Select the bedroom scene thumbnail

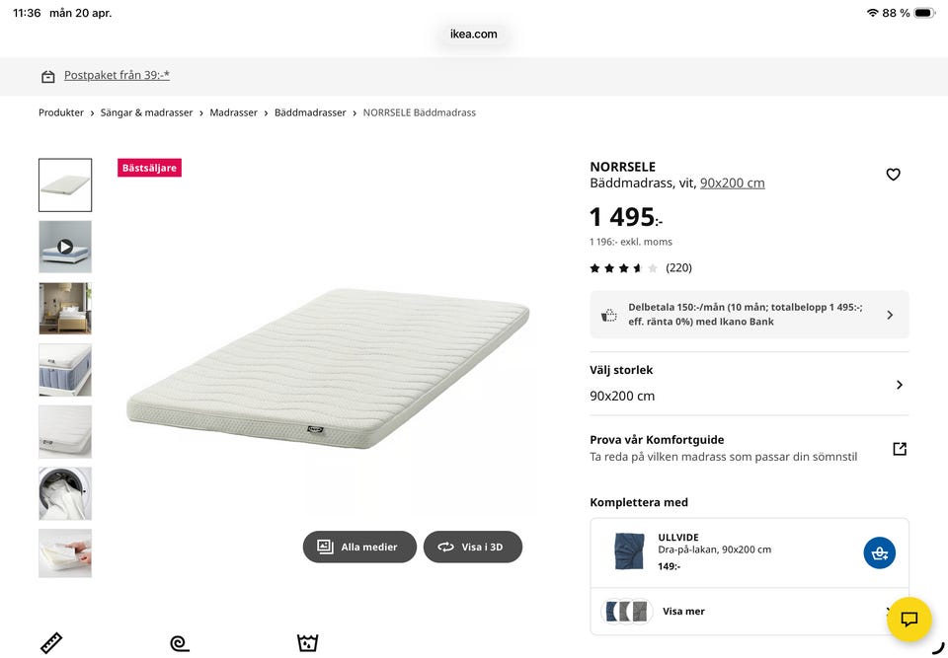click(65, 309)
